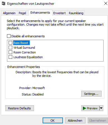This screenshot has height=125, width=108.
Task: Click the green Preview play icon
Action: tap(84, 108)
